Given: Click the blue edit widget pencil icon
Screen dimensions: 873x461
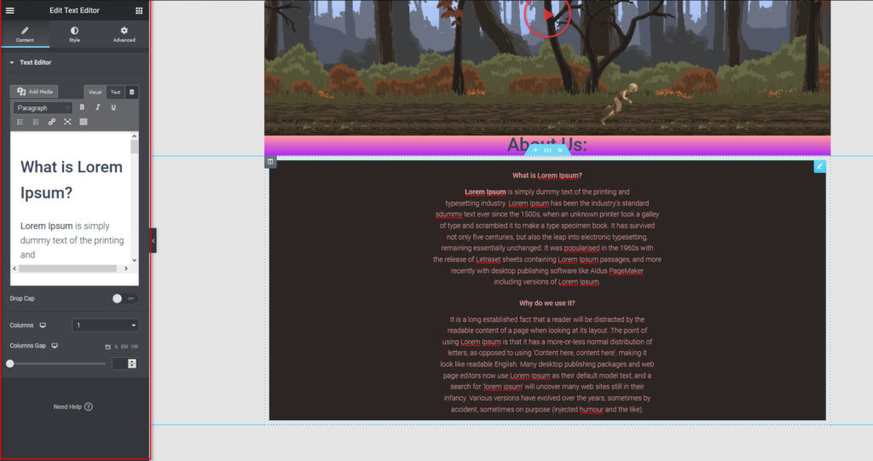Looking at the screenshot, I should (819, 166).
